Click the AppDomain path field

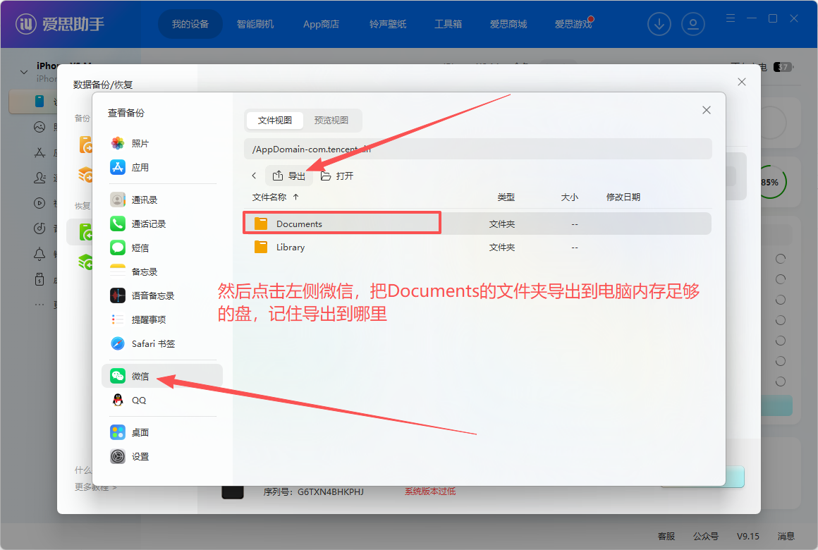click(x=478, y=149)
